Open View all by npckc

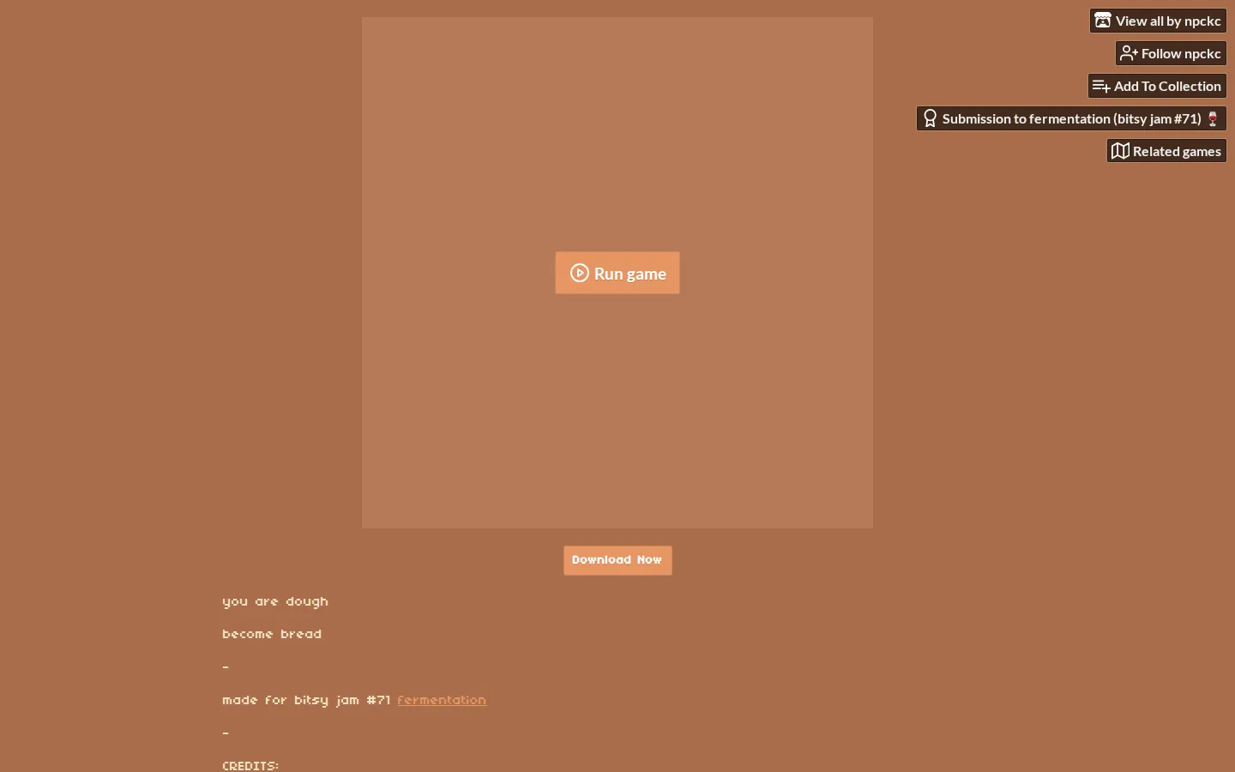pos(1158,21)
